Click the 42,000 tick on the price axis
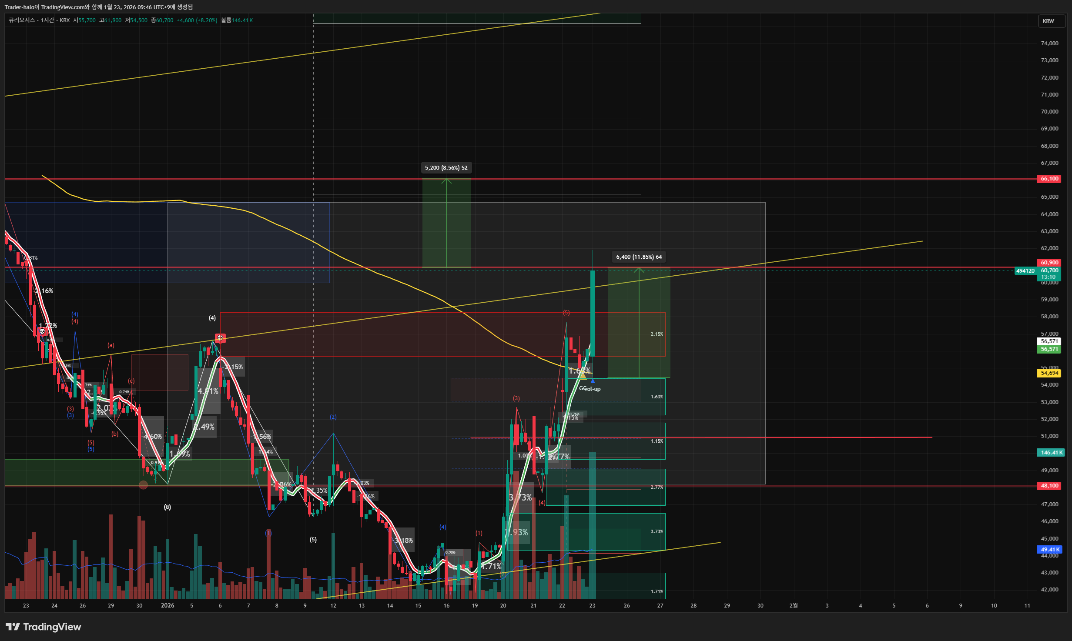Viewport: 1072px width, 641px height. pyautogui.click(x=1049, y=590)
